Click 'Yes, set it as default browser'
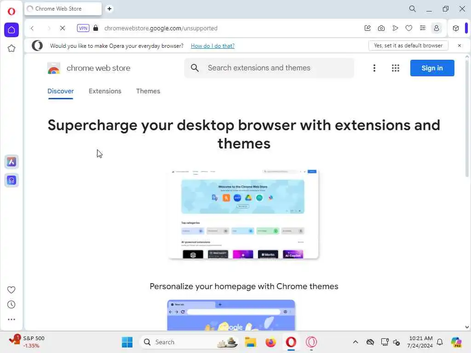471x353 pixels. point(408,46)
